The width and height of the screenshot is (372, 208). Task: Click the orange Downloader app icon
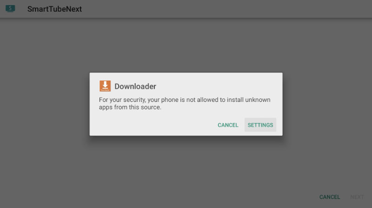[x=105, y=86]
